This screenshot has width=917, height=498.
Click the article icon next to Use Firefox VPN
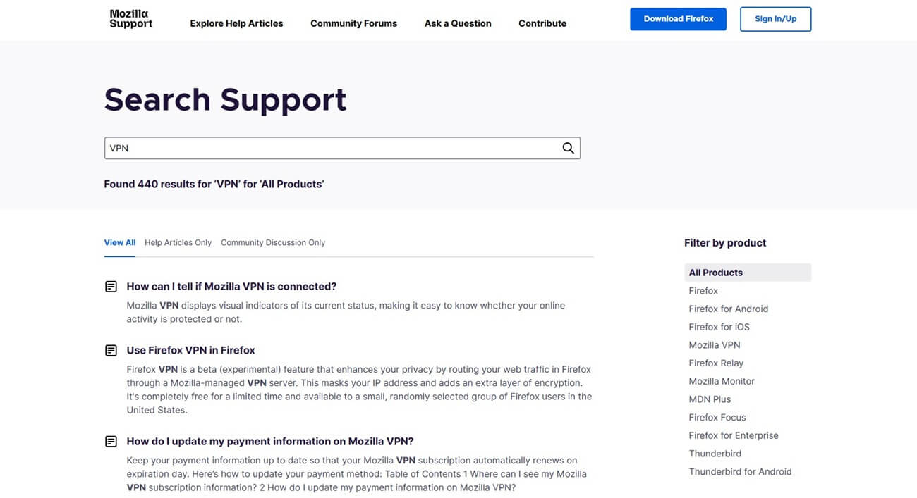[x=111, y=349]
